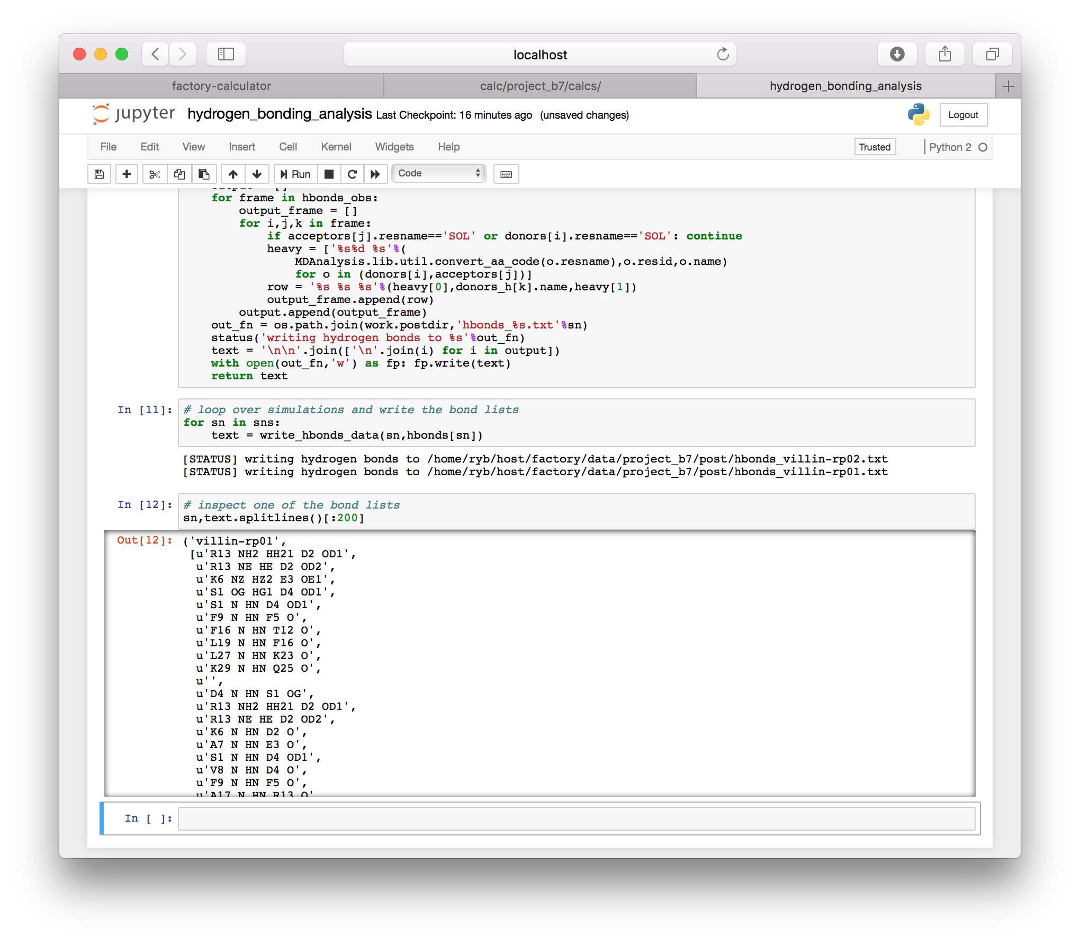Viewport: 1080px width, 943px height.
Task: Interrupt the kernel with the stop icon
Action: point(329,174)
